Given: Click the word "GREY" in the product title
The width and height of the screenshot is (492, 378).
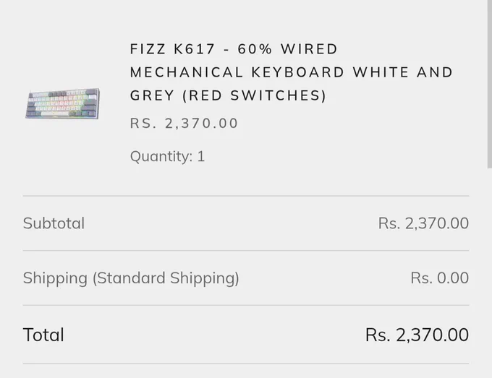Looking at the screenshot, I should coord(152,95).
